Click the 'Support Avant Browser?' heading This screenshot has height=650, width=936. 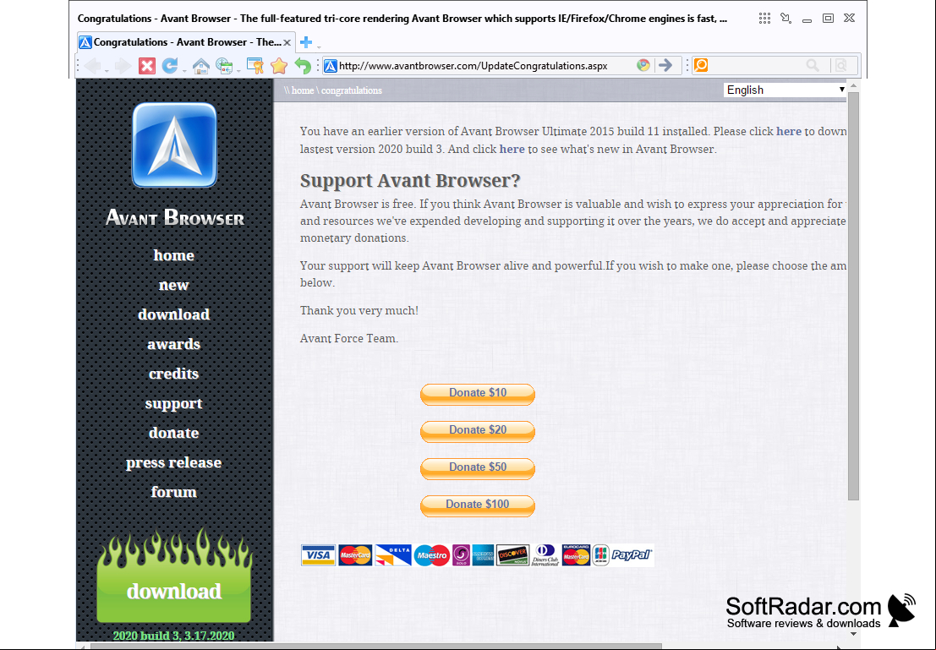410,180
